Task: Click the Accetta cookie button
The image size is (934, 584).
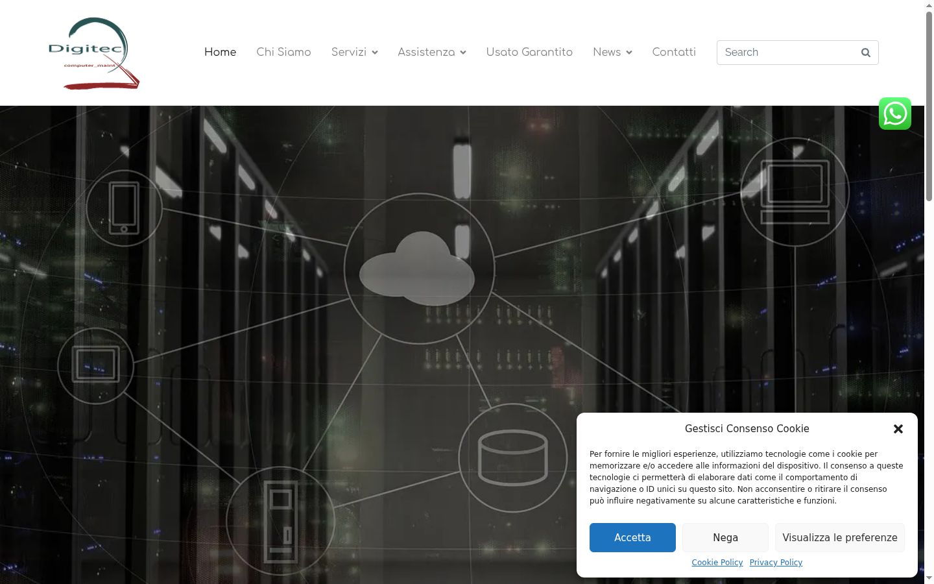Action: click(x=632, y=537)
